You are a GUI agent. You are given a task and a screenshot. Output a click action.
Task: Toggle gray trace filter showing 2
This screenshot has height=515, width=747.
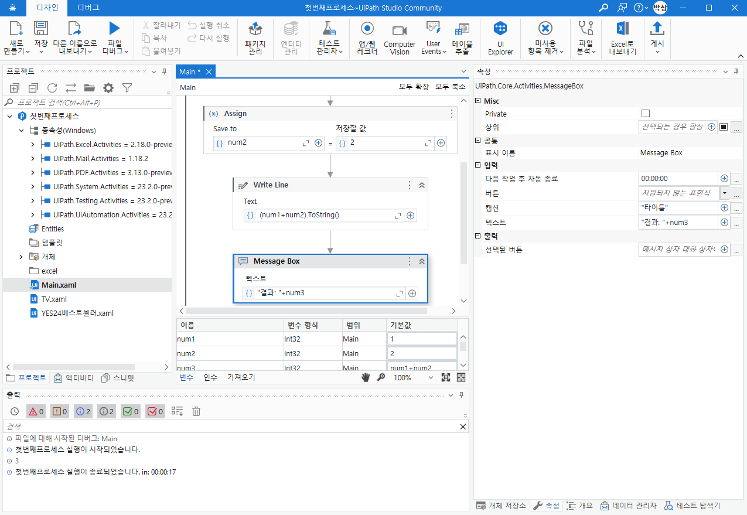tap(107, 411)
